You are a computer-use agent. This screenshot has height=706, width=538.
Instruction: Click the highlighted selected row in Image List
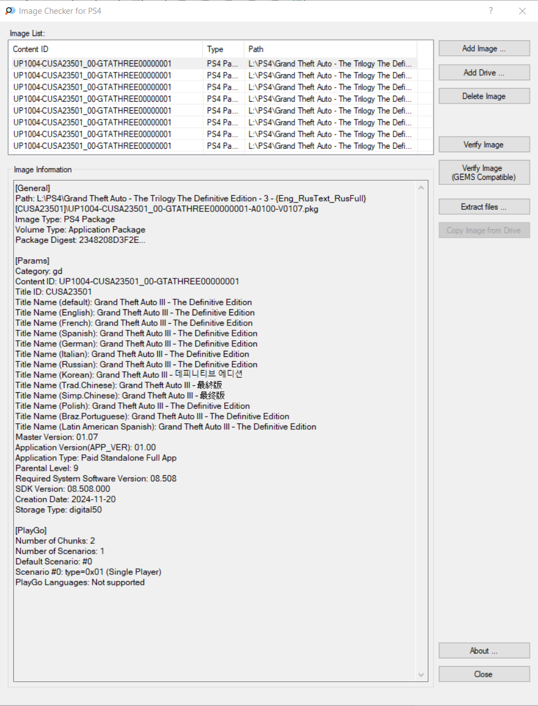coord(214,64)
